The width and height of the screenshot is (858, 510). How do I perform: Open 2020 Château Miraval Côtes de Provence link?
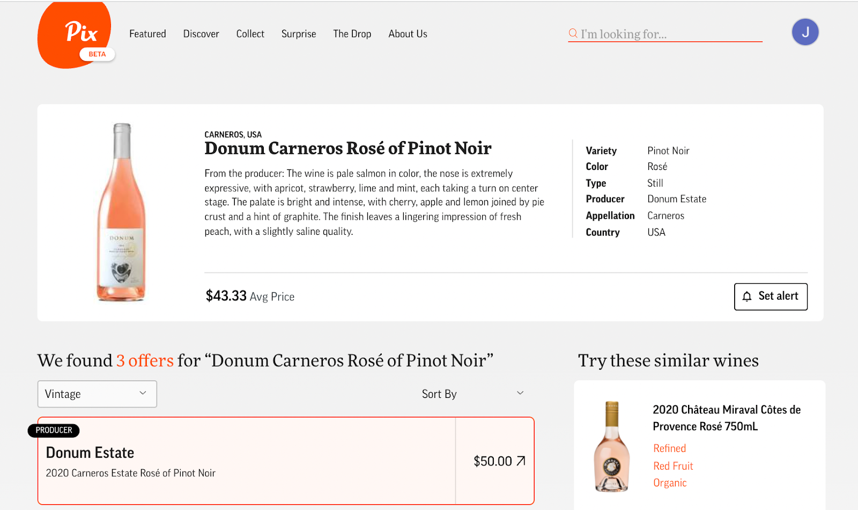pyautogui.click(x=727, y=418)
